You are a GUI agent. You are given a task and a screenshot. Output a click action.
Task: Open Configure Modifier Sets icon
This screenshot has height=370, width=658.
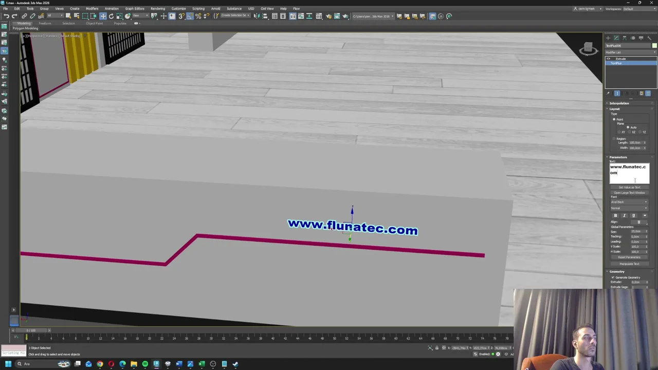(x=648, y=94)
